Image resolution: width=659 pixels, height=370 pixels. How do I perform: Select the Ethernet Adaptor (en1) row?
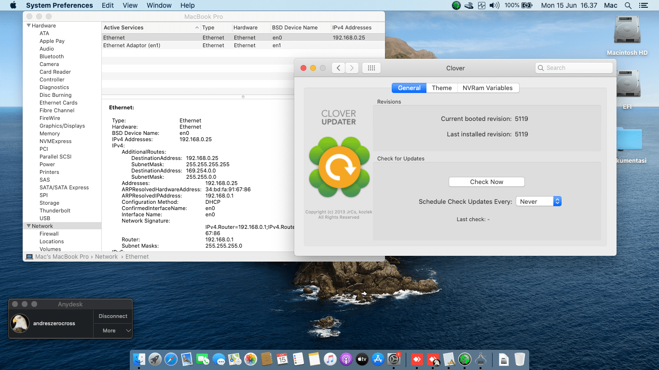[243, 45]
